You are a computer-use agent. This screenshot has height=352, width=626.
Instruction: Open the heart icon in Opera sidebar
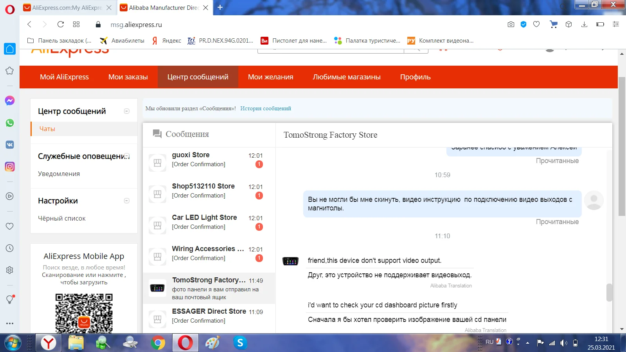click(x=10, y=226)
